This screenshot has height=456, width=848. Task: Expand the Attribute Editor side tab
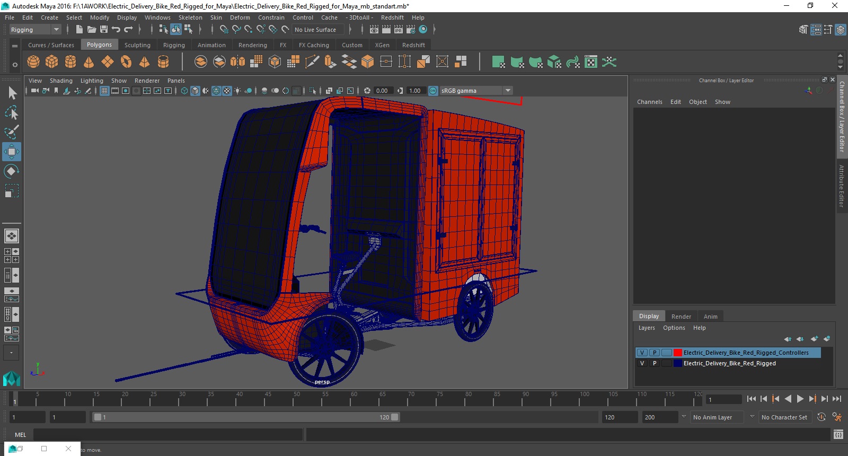(841, 186)
